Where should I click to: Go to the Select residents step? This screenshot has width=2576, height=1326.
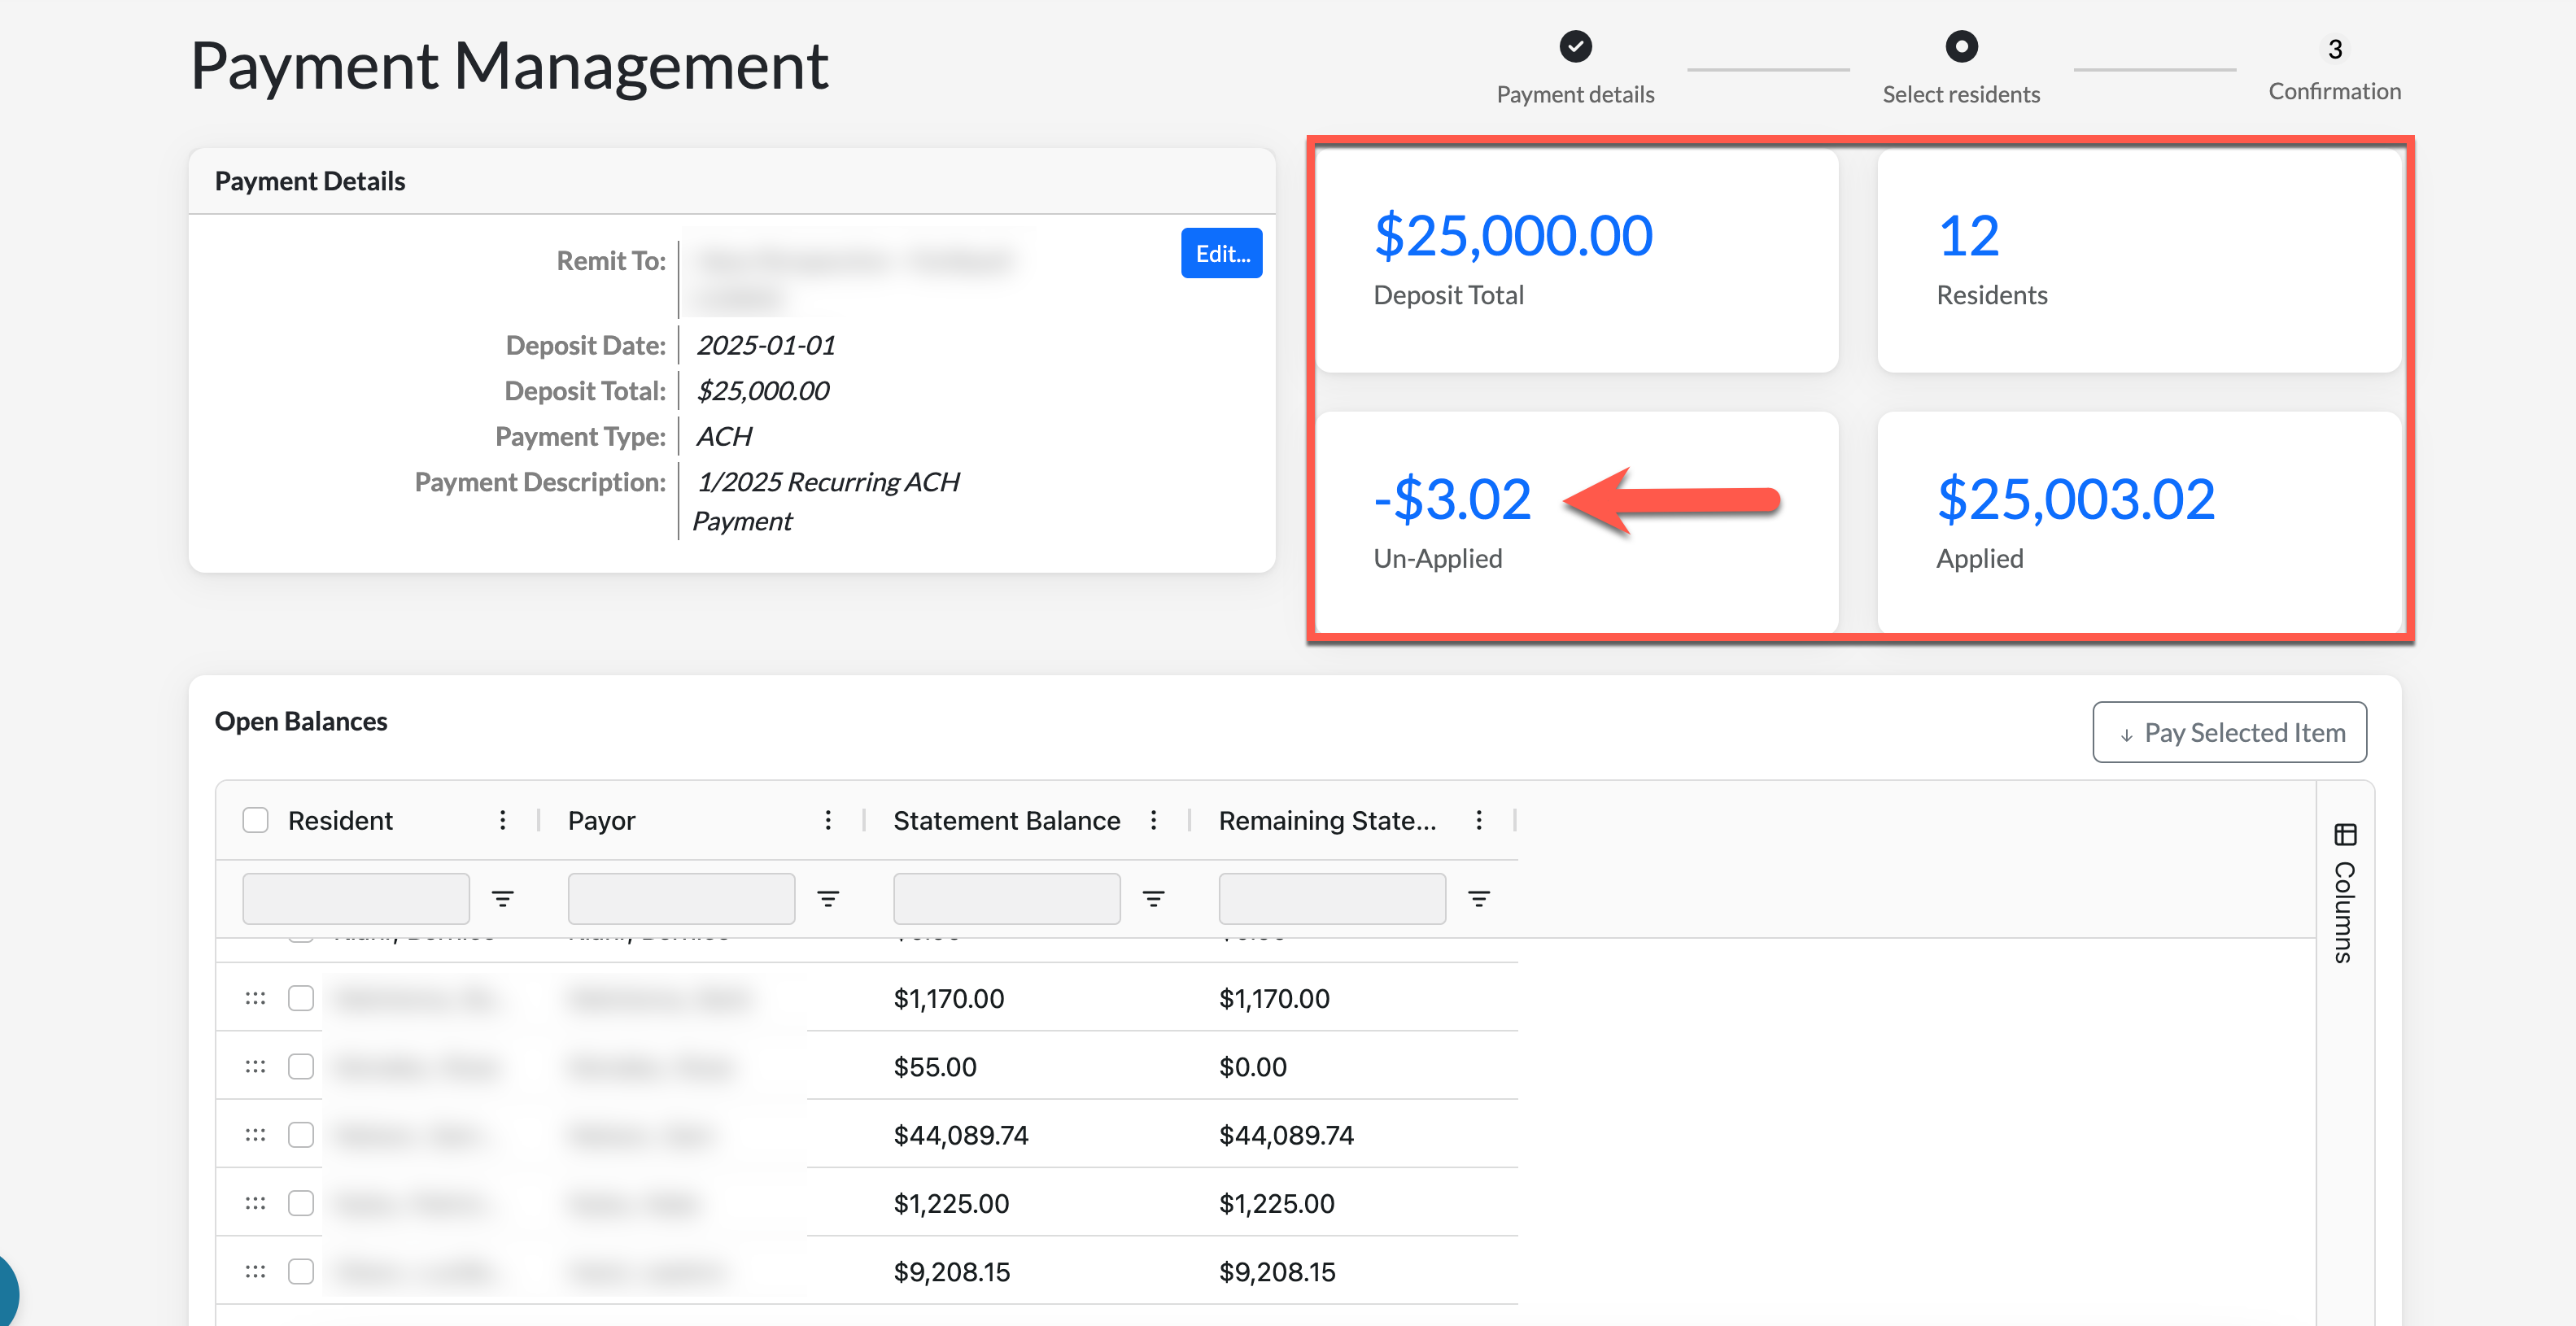point(1960,46)
